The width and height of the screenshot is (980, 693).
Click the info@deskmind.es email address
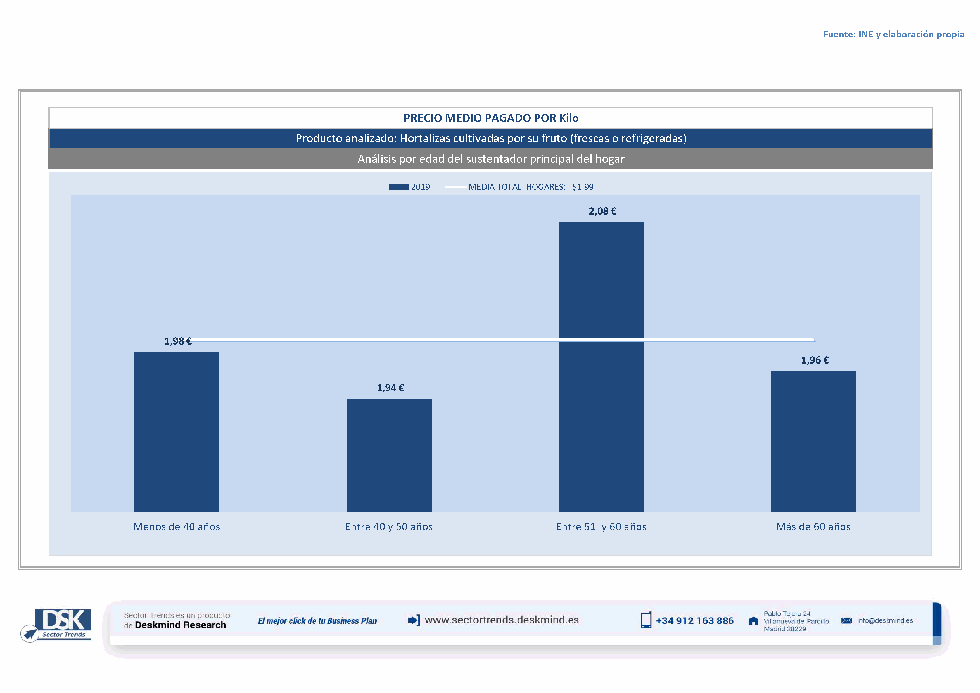(885, 620)
